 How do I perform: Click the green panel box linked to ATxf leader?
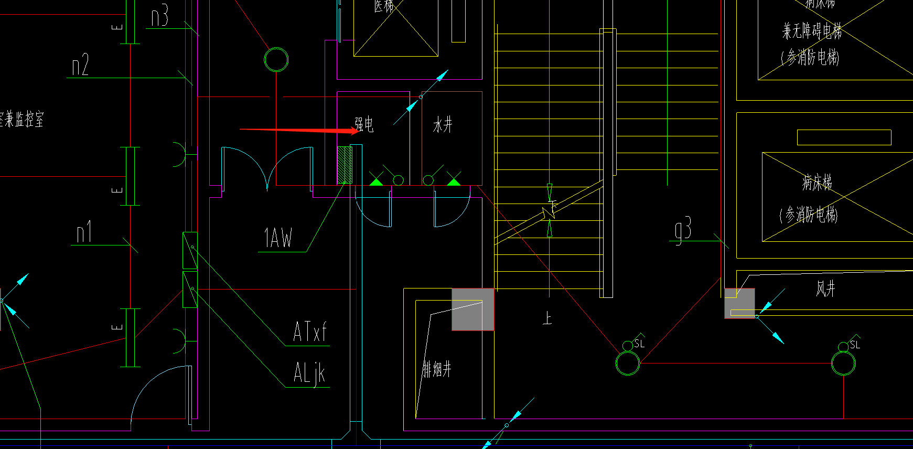click(190, 250)
